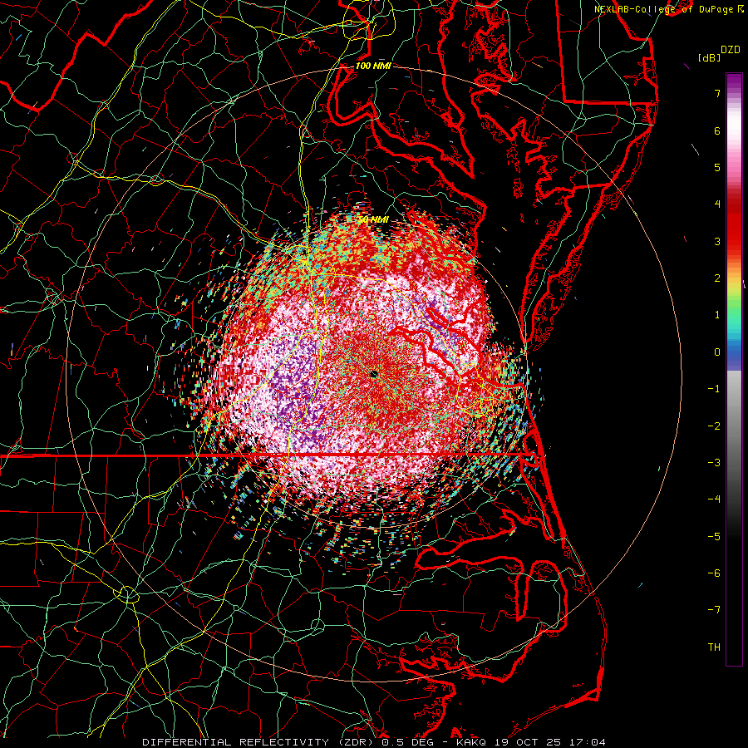Screen dimensions: 748x748
Task: Click the 7 dB positive tick label
Action: 717,93
